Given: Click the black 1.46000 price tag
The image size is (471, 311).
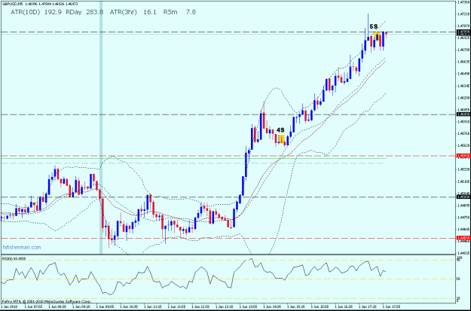Looking at the screenshot, I should pos(463,114).
